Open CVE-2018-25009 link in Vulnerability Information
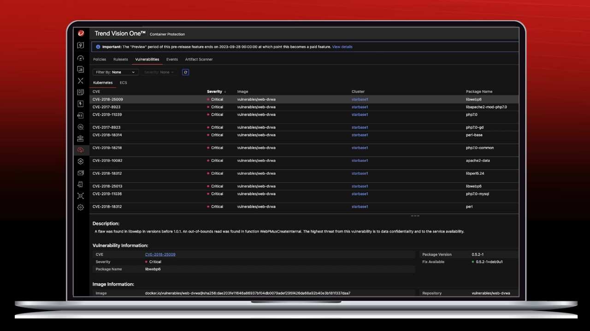 tap(160, 254)
